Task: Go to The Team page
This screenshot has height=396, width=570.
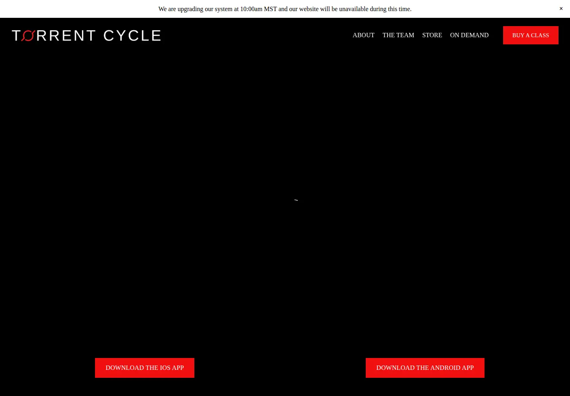Action: [398, 35]
